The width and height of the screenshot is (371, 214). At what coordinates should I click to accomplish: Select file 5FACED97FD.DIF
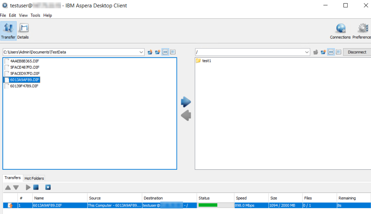click(25, 74)
